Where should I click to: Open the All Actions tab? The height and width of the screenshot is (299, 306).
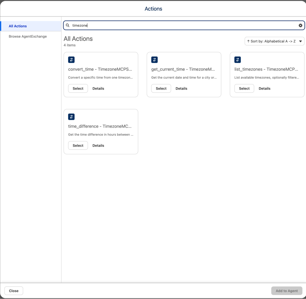(x=31, y=26)
